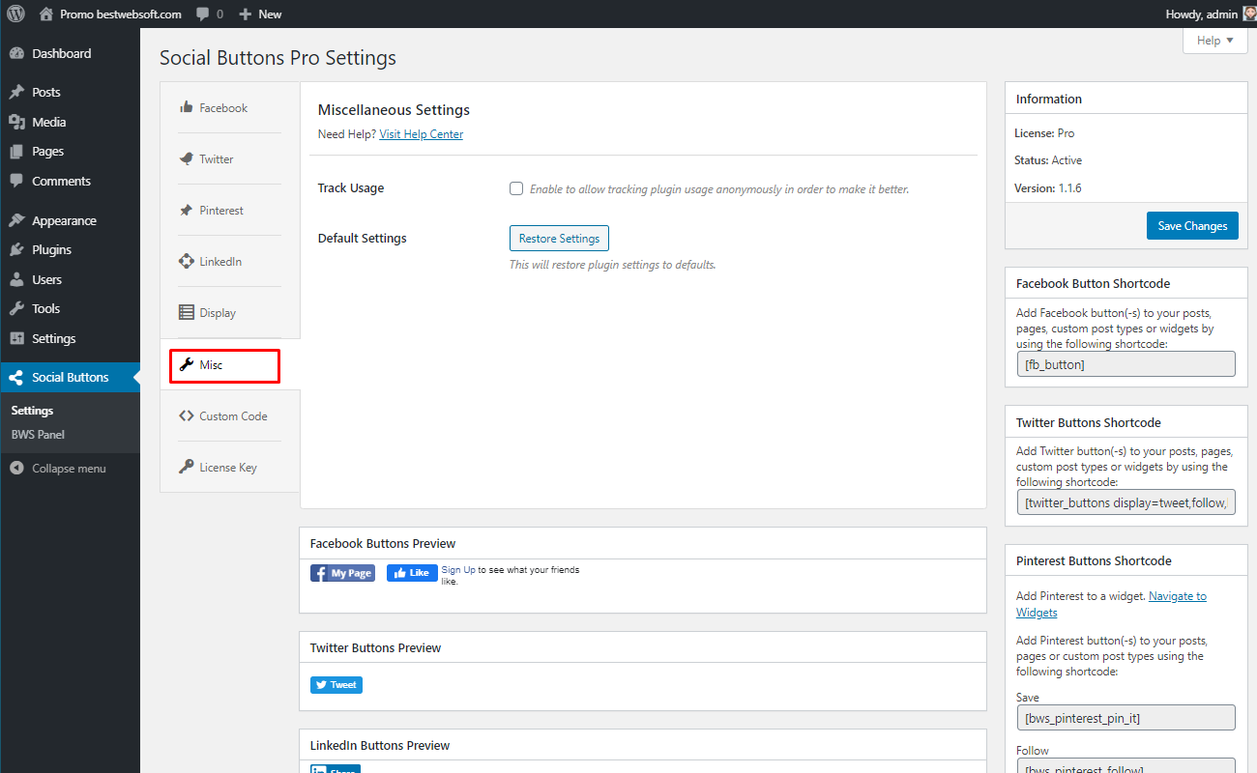Click the 'License: Pro' text

pyautogui.click(x=1044, y=133)
